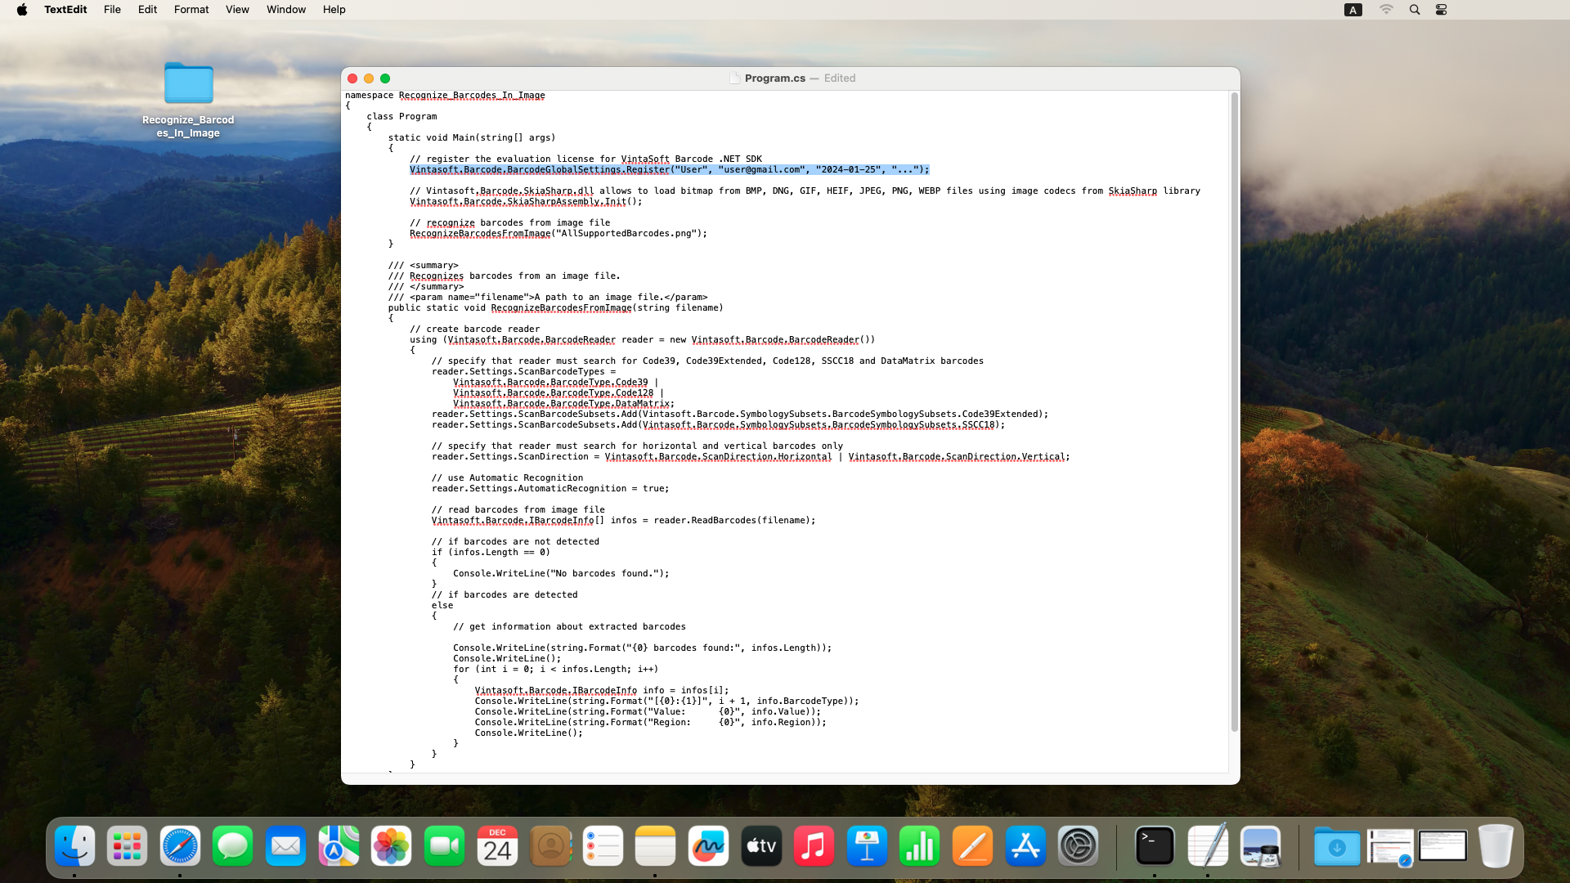
Task: Launch Safari from the dock
Action: 180,846
